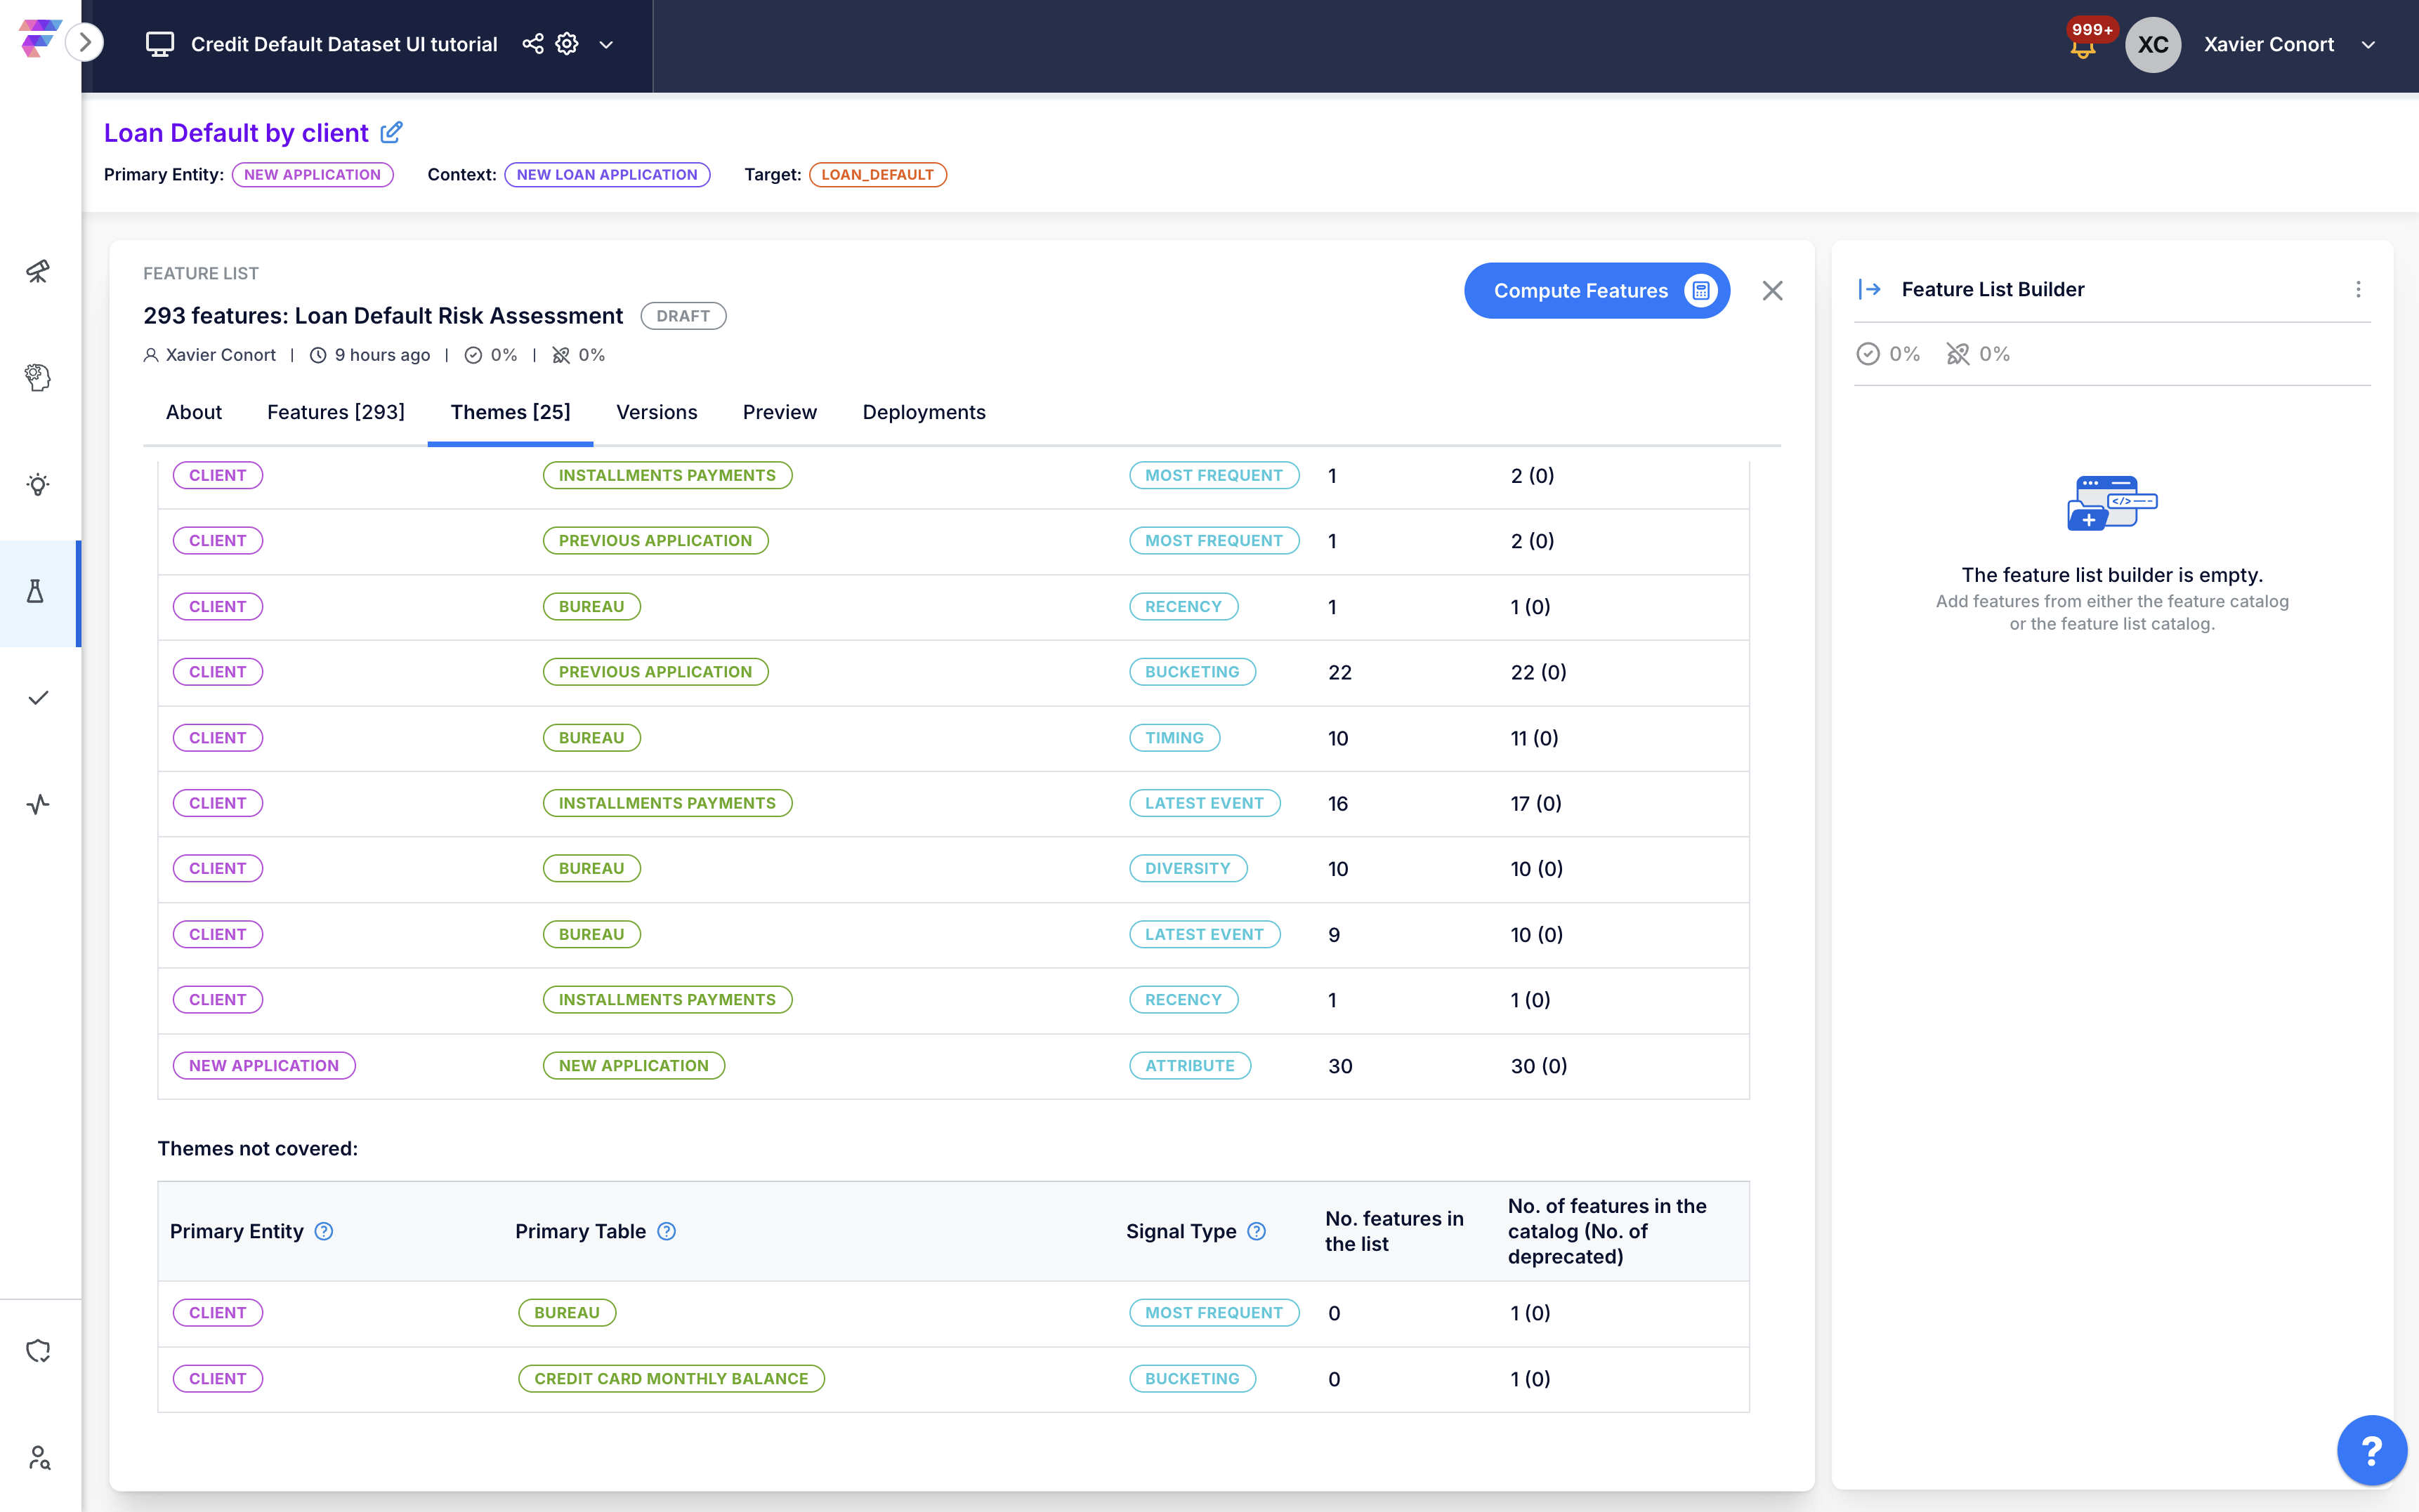Viewport: 2419px width, 1512px height.
Task: Click the telescope icon in left sidebar
Action: (x=38, y=271)
